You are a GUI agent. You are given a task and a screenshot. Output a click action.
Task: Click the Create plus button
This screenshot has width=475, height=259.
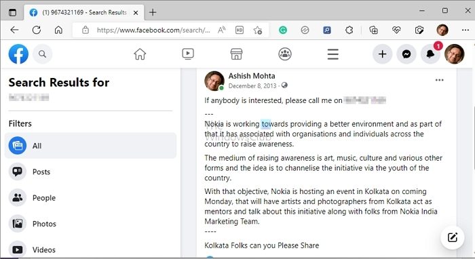382,54
